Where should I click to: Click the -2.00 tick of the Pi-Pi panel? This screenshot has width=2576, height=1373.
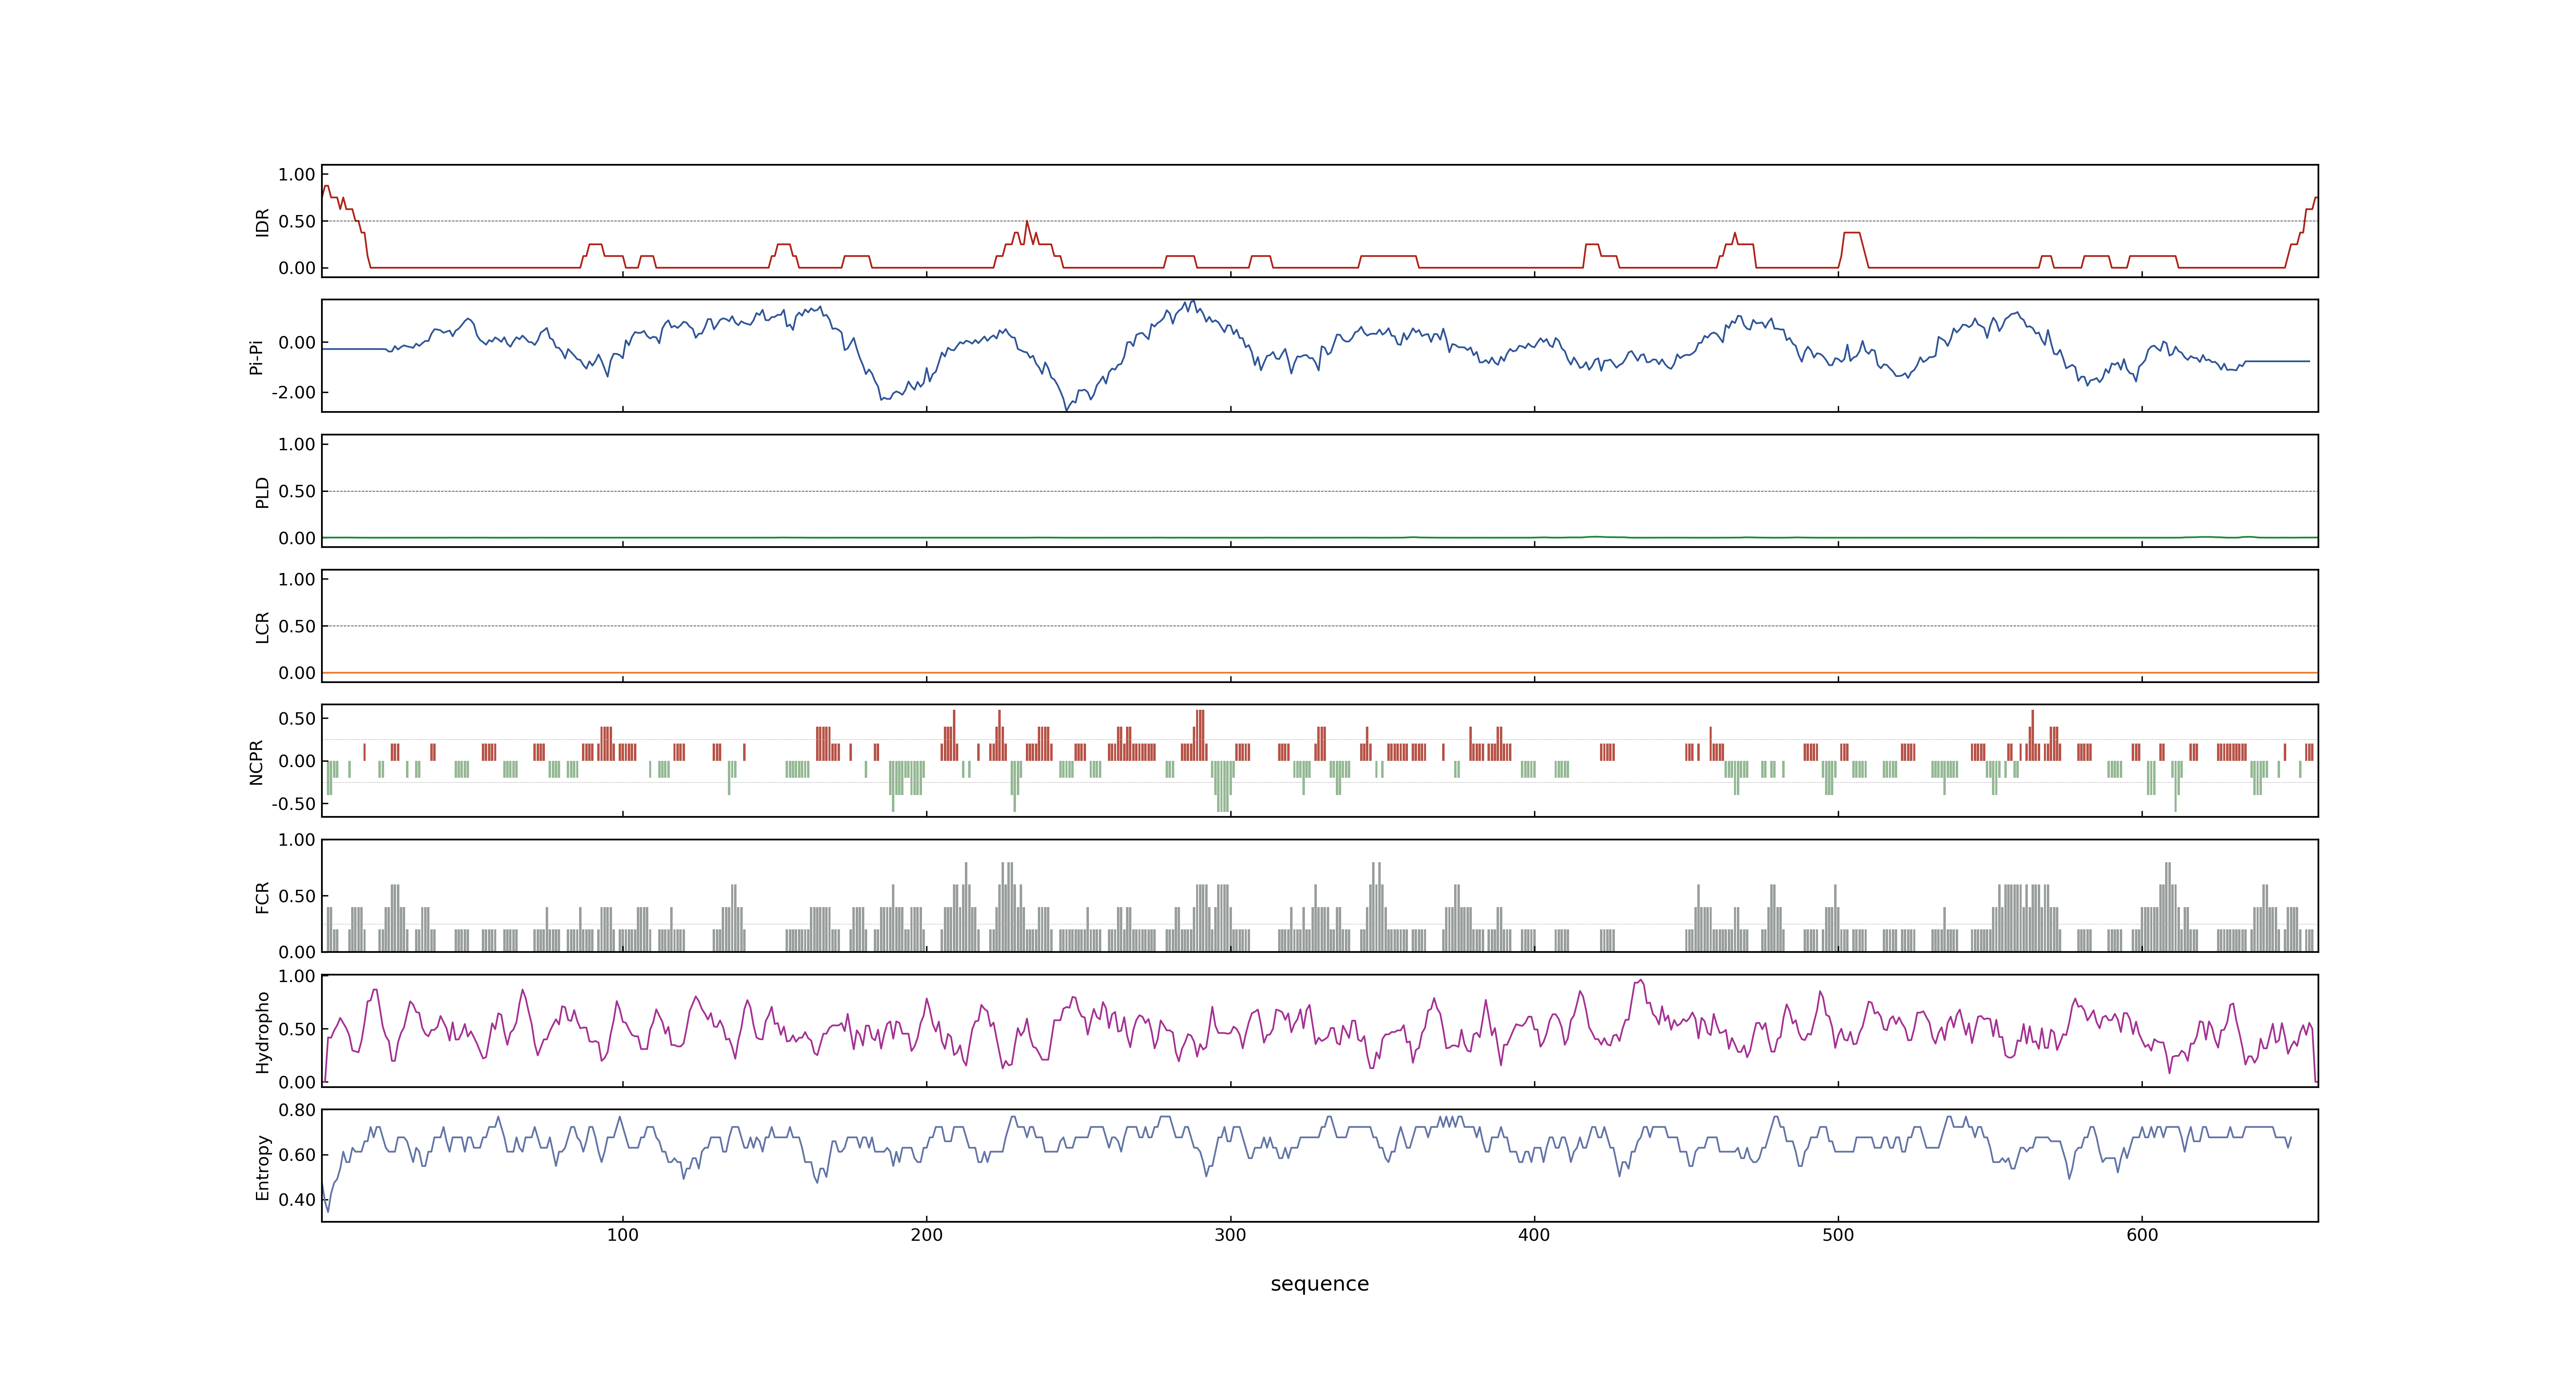(x=293, y=393)
